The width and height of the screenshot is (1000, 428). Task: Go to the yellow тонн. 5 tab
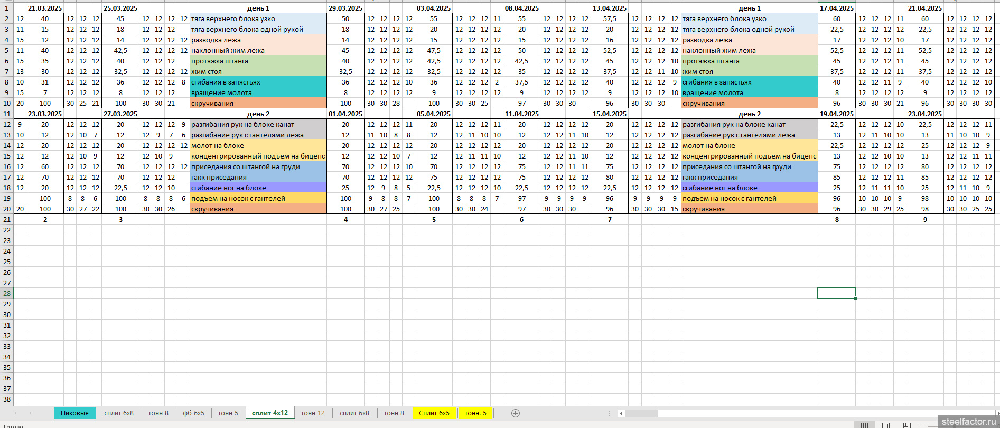click(x=475, y=413)
